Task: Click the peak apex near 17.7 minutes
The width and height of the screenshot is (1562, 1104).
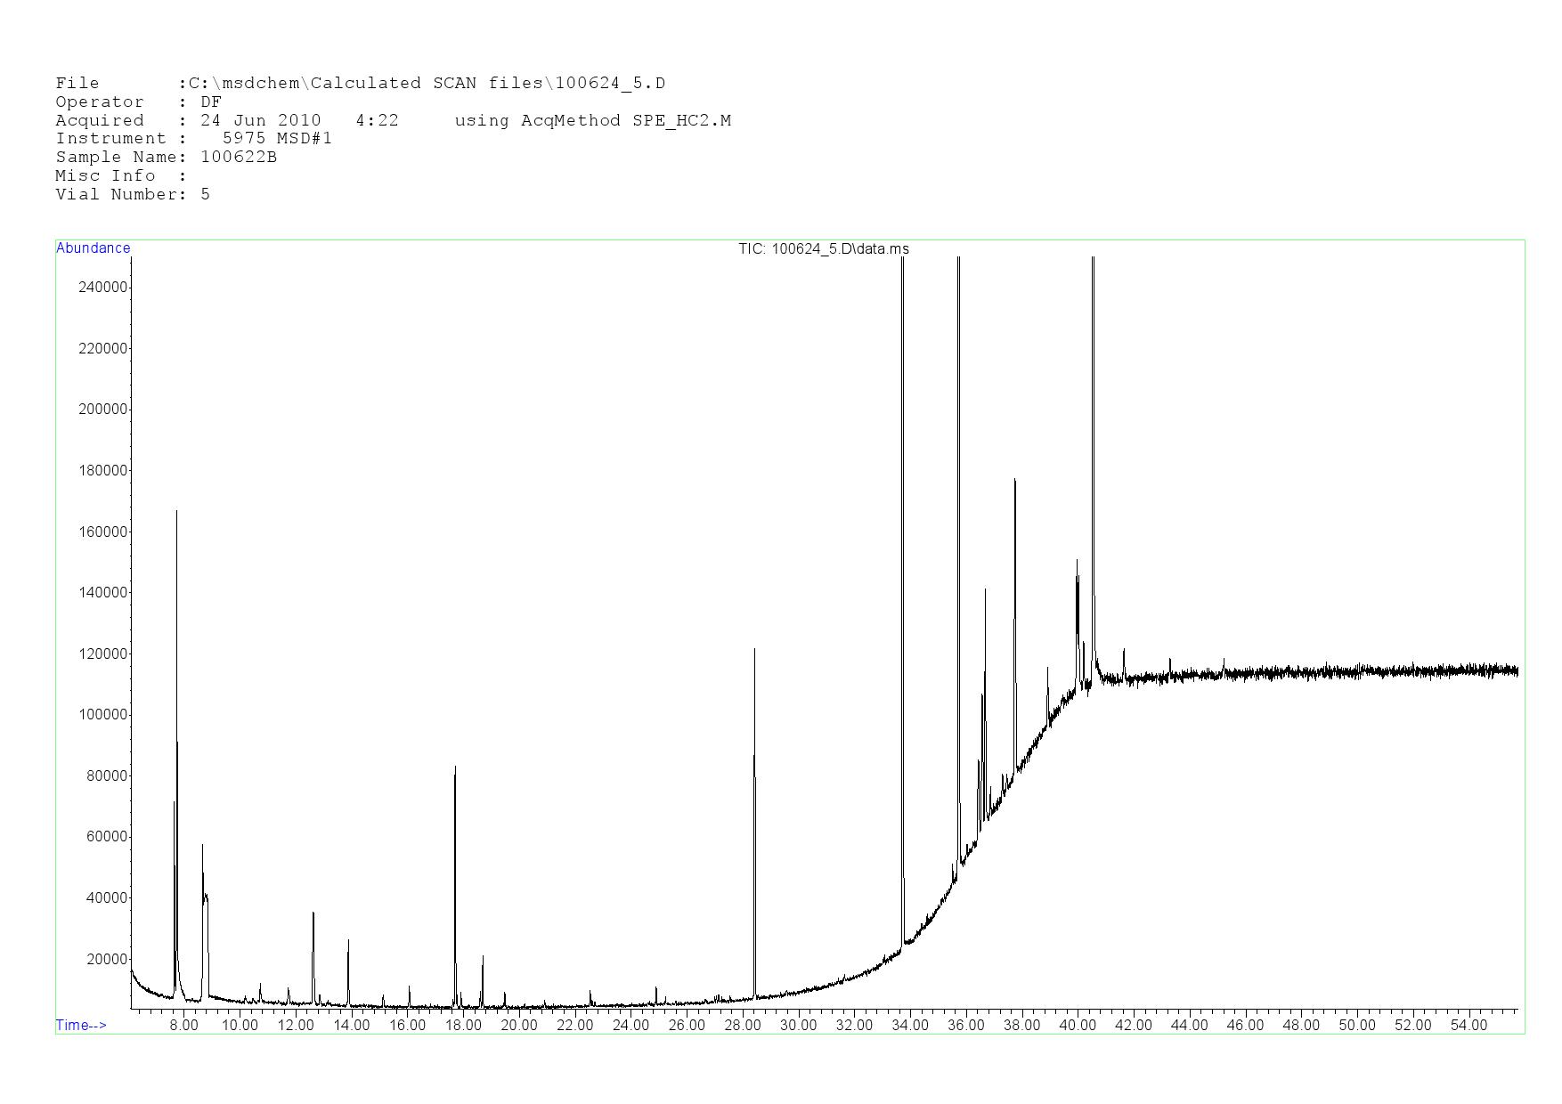Action: tap(455, 767)
